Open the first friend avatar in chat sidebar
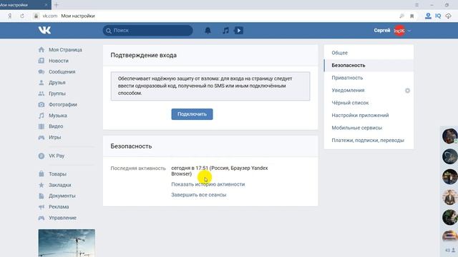458x257 pixels. [x=450, y=136]
